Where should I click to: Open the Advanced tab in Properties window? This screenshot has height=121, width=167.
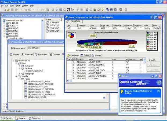pyautogui.click(x=27, y=54)
